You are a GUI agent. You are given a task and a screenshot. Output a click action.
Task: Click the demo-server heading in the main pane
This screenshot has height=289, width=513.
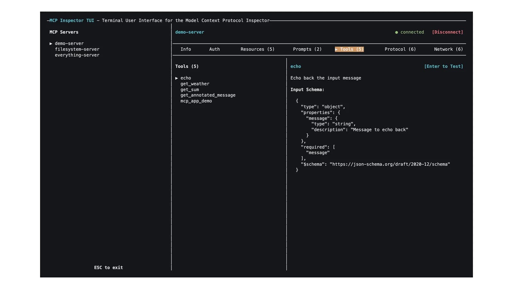(x=189, y=32)
